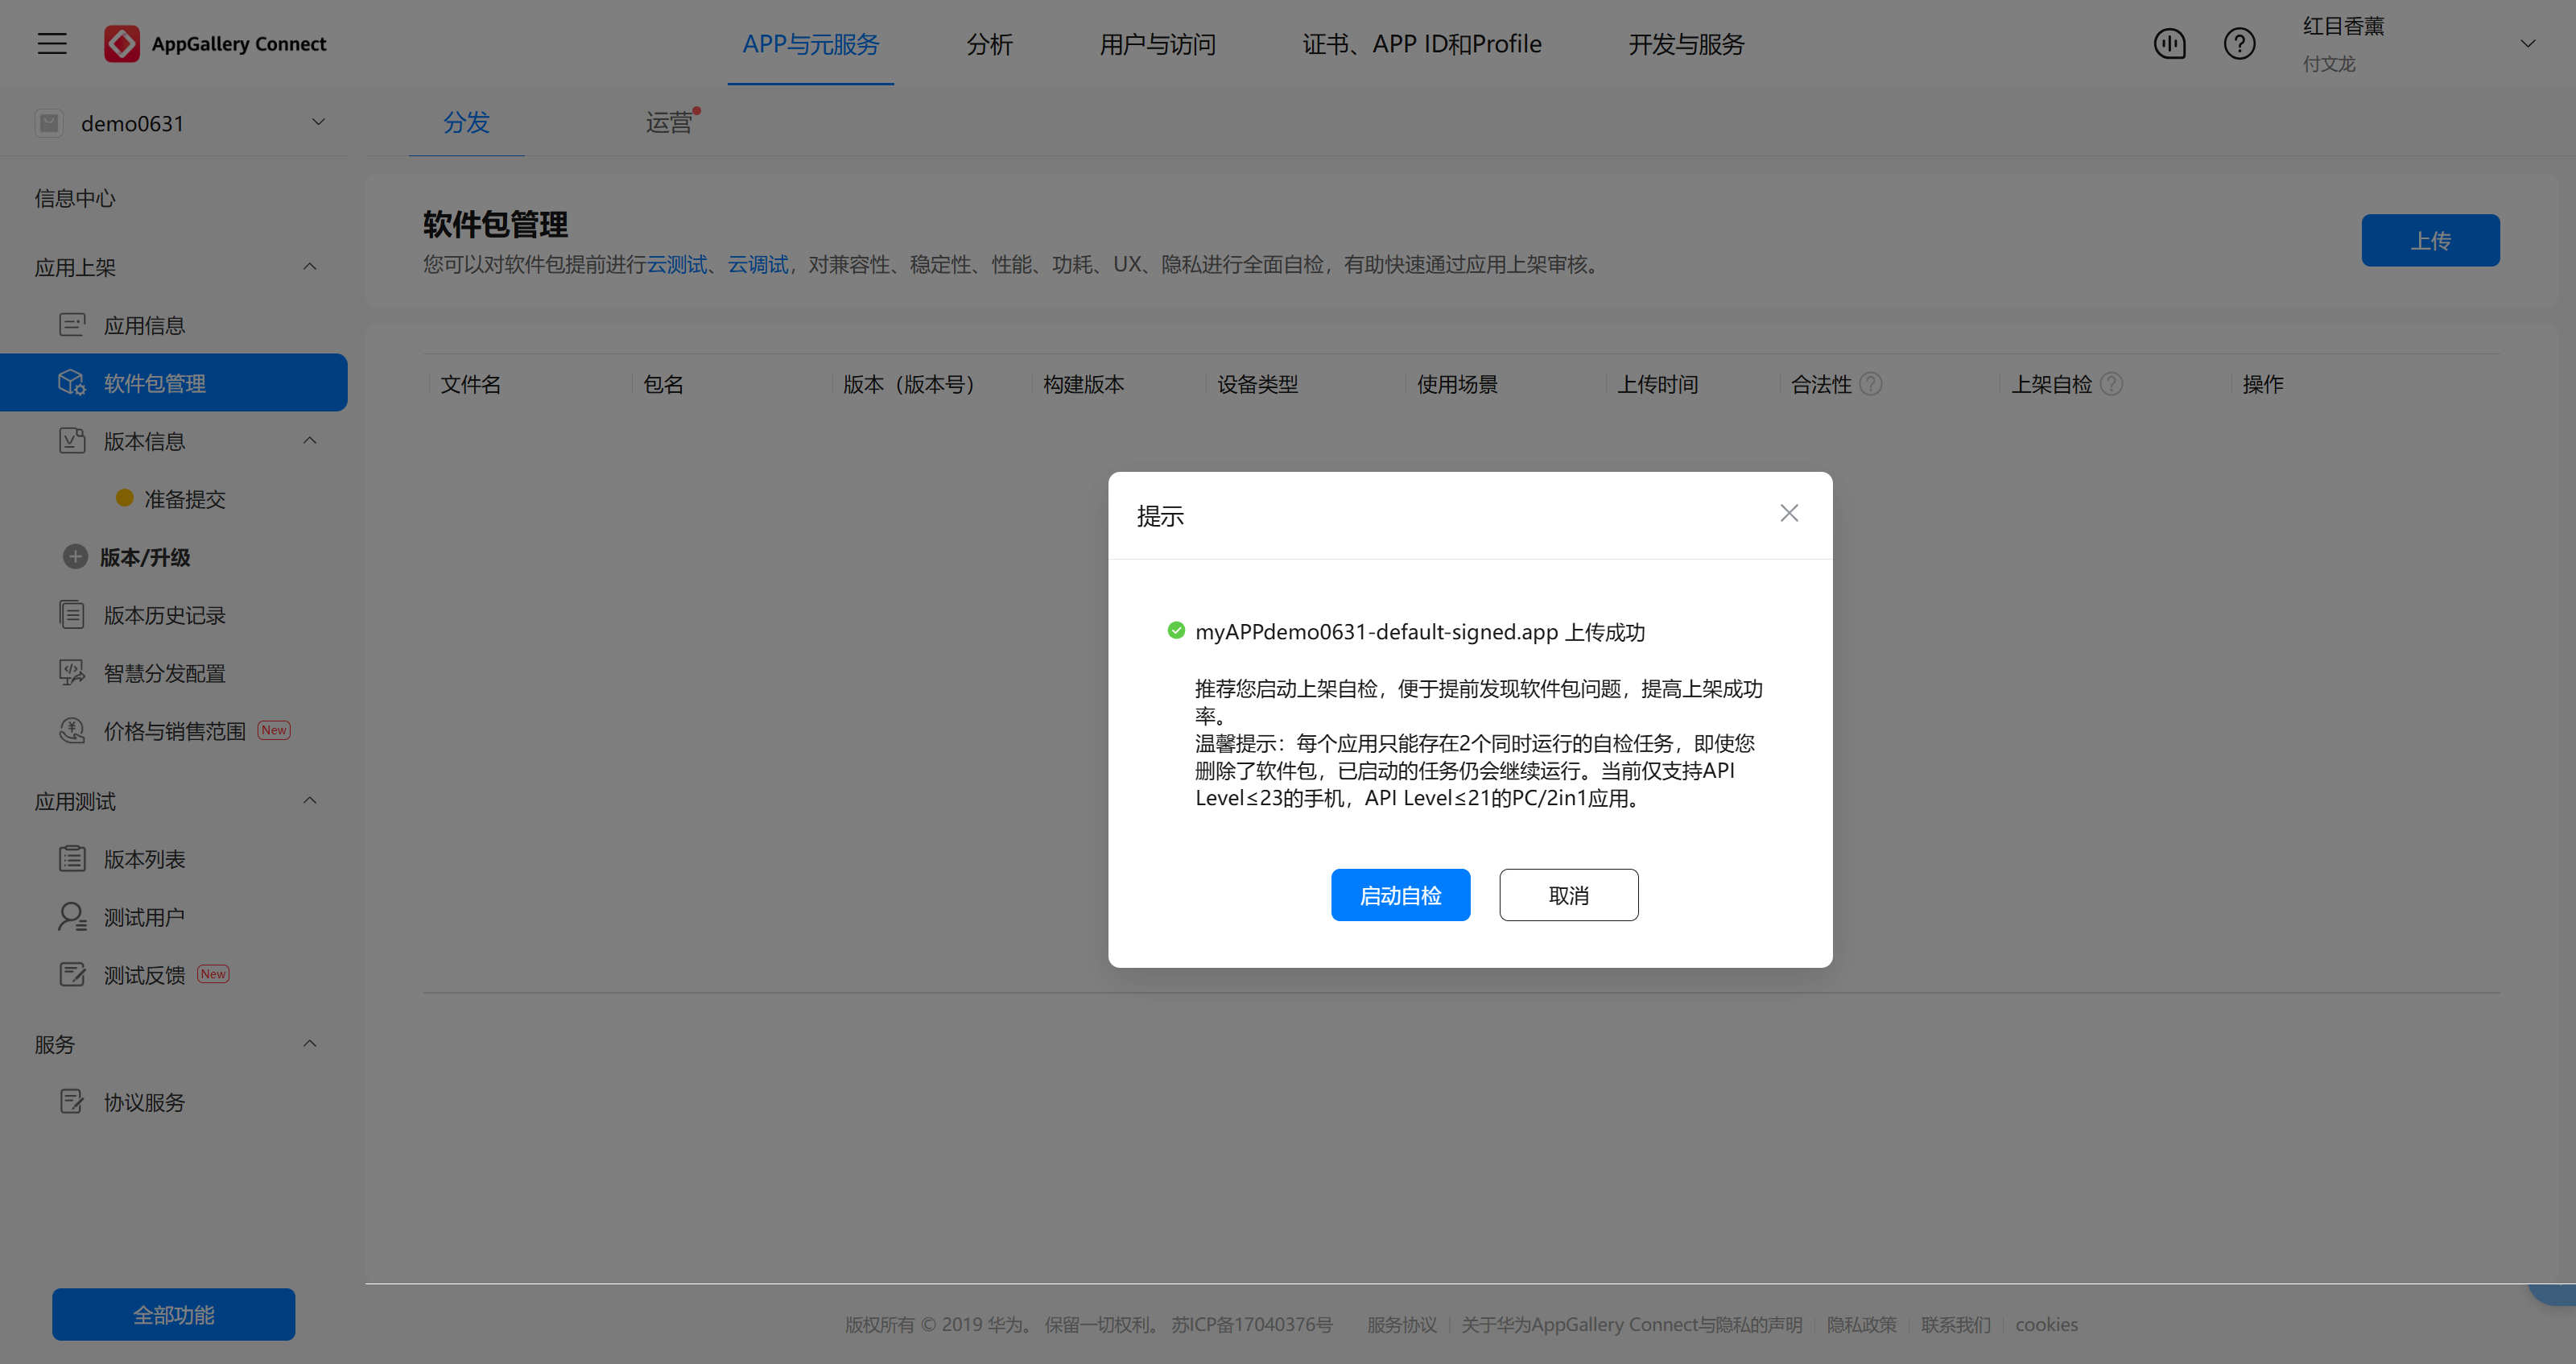Open 信息中心 in the sidebar
The image size is (2576, 1364).
click(x=75, y=198)
